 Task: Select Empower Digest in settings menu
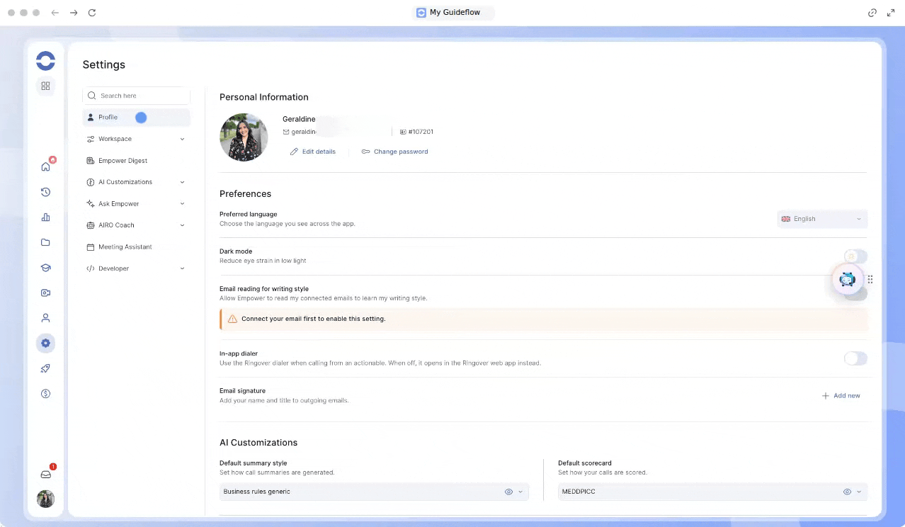pos(136,161)
